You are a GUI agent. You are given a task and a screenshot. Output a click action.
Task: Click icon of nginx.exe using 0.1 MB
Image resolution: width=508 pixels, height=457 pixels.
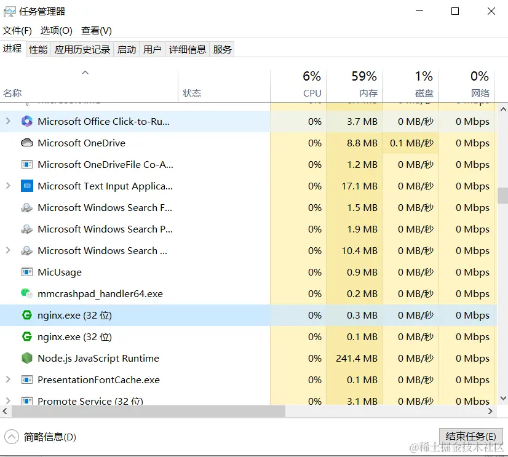tap(27, 337)
